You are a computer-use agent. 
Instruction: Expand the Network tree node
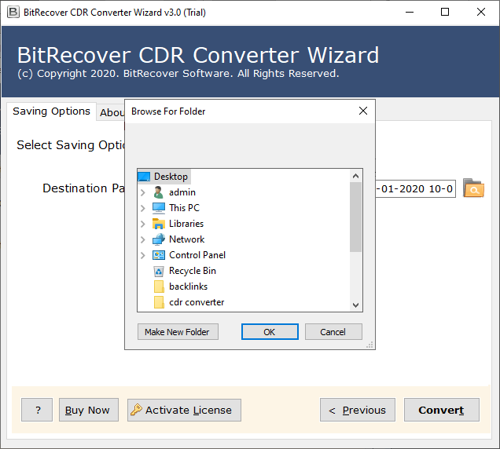point(142,239)
